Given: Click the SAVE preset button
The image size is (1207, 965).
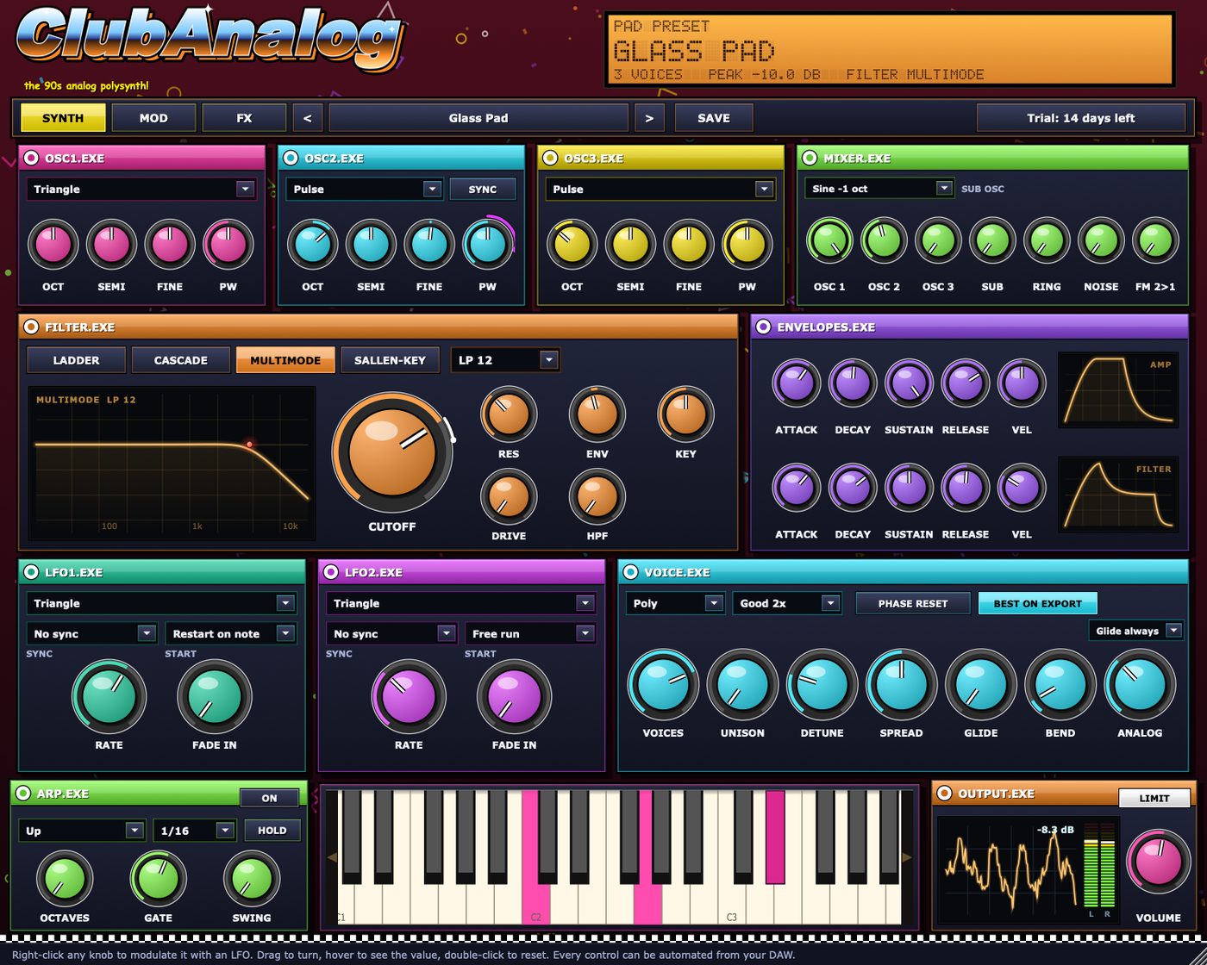Looking at the screenshot, I should tap(714, 118).
